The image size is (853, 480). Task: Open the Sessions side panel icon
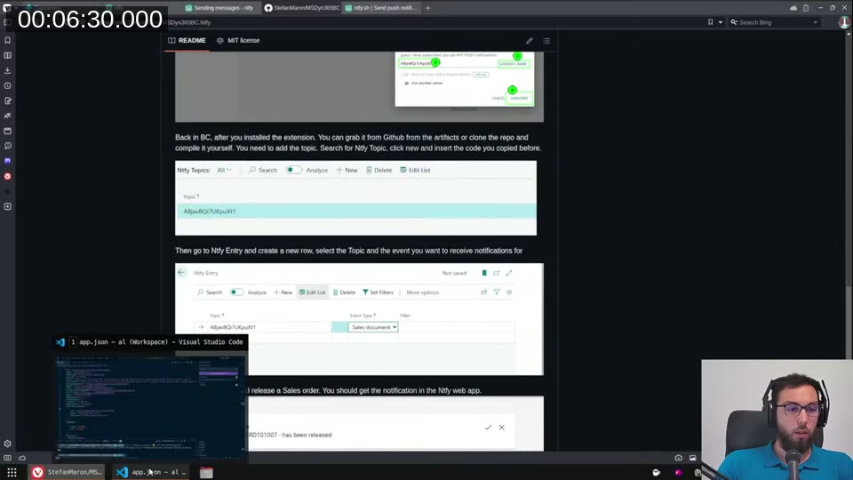point(8,146)
